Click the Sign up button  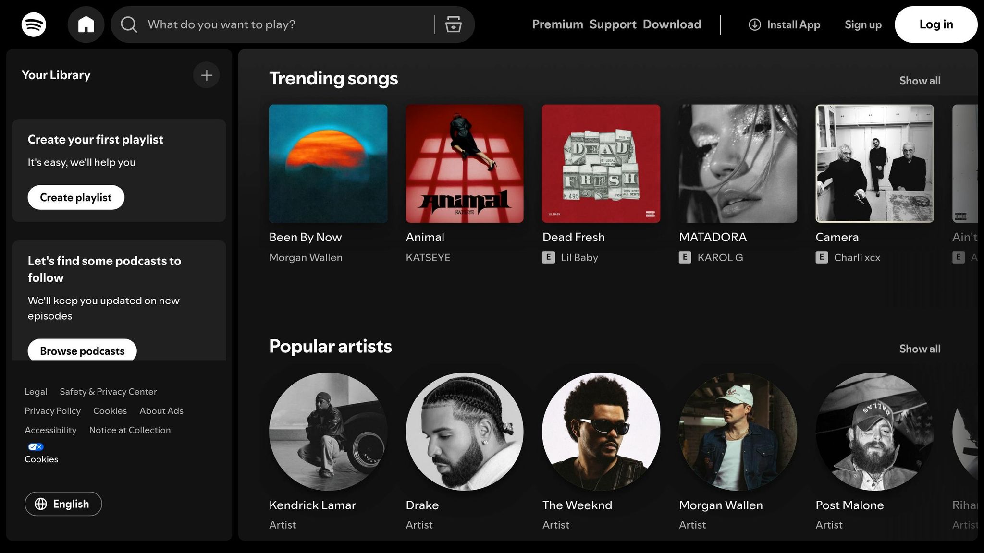click(x=863, y=25)
